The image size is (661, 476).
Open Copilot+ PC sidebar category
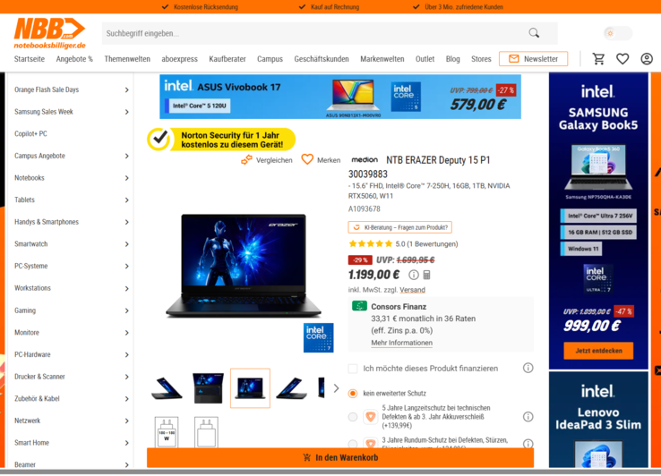pyautogui.click(x=30, y=133)
